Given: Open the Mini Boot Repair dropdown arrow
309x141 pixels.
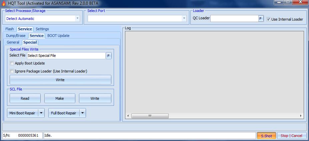Looking at the screenshot, I should (x=41, y=113).
